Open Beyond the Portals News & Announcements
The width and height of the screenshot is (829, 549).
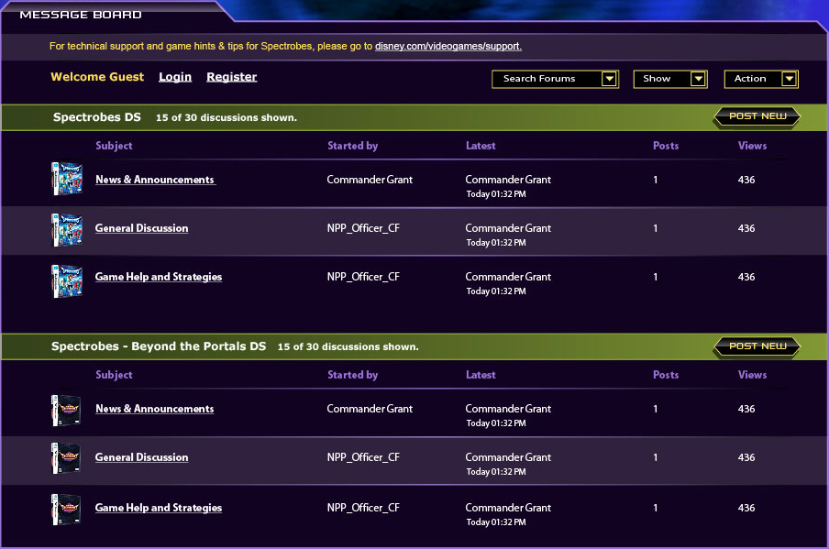155,409
